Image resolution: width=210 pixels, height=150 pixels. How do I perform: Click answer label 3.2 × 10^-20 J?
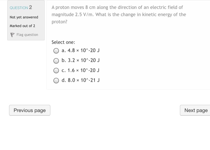pyautogui.click(x=80, y=61)
